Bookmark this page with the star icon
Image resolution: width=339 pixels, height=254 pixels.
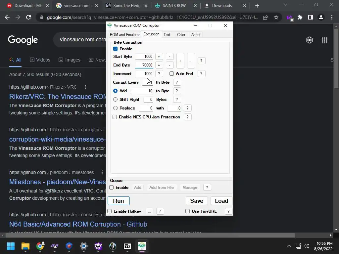[276, 17]
